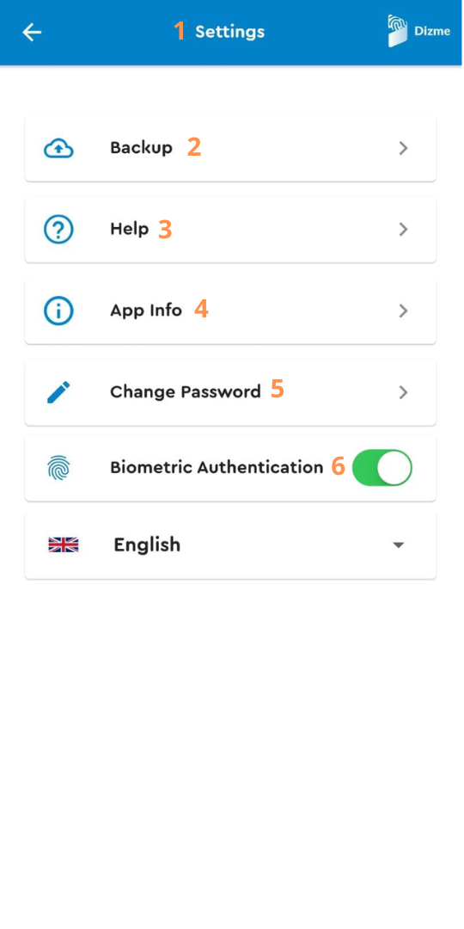Open the Backup row chevron
This screenshot has width=464, height=929.
tap(404, 148)
